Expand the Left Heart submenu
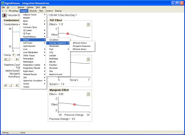185x135 pixels. tap(34, 43)
